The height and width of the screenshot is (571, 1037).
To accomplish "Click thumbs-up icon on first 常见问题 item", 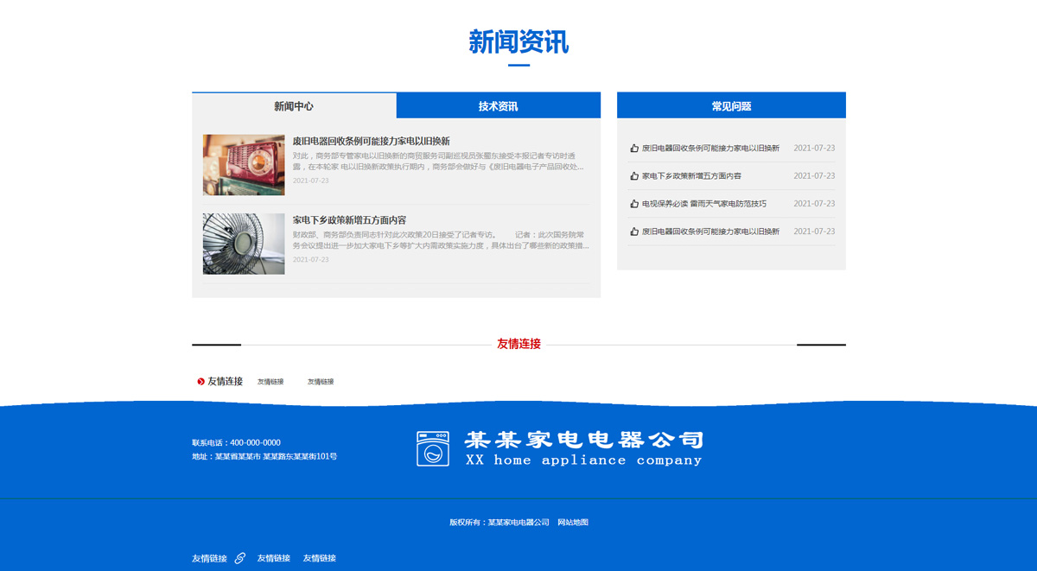I will (x=634, y=149).
